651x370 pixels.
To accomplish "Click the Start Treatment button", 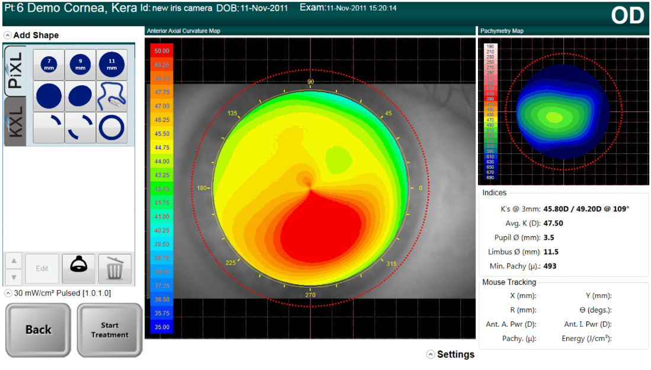I will point(110,330).
